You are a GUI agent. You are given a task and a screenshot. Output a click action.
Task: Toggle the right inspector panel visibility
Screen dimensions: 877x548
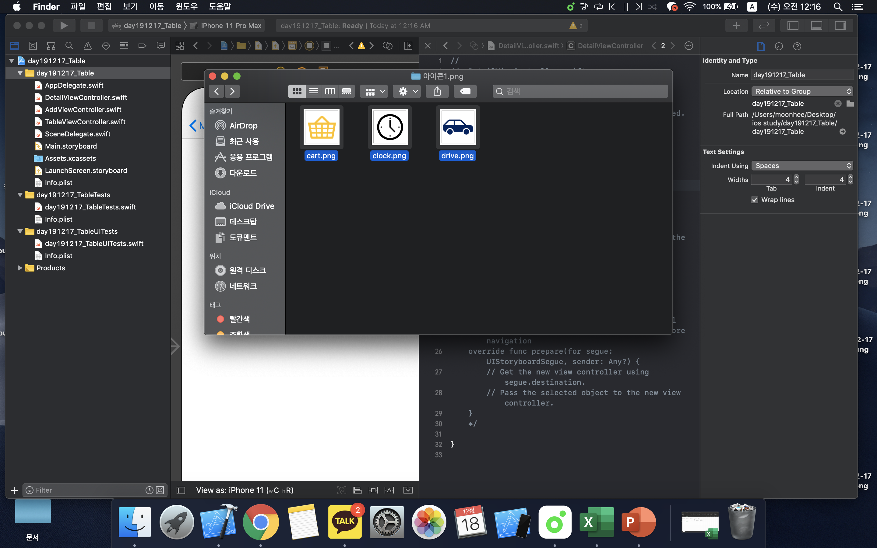point(840,25)
